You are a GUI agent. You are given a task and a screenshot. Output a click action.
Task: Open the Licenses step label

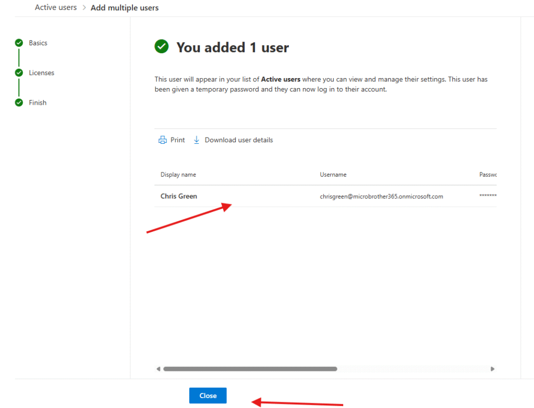click(x=42, y=73)
